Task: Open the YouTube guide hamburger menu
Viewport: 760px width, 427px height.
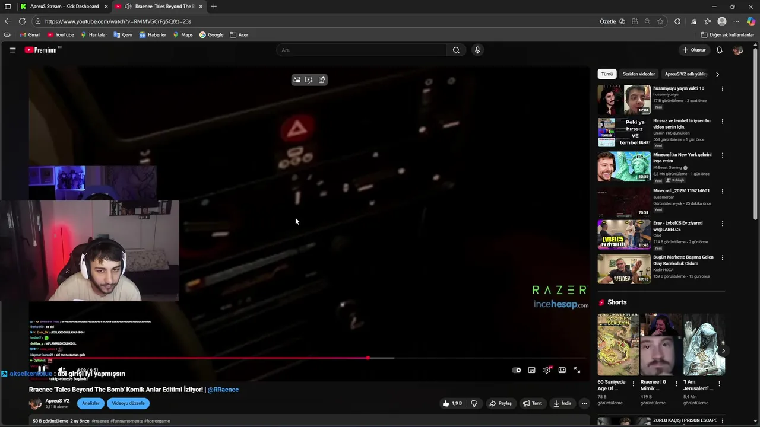Action: tap(12, 50)
